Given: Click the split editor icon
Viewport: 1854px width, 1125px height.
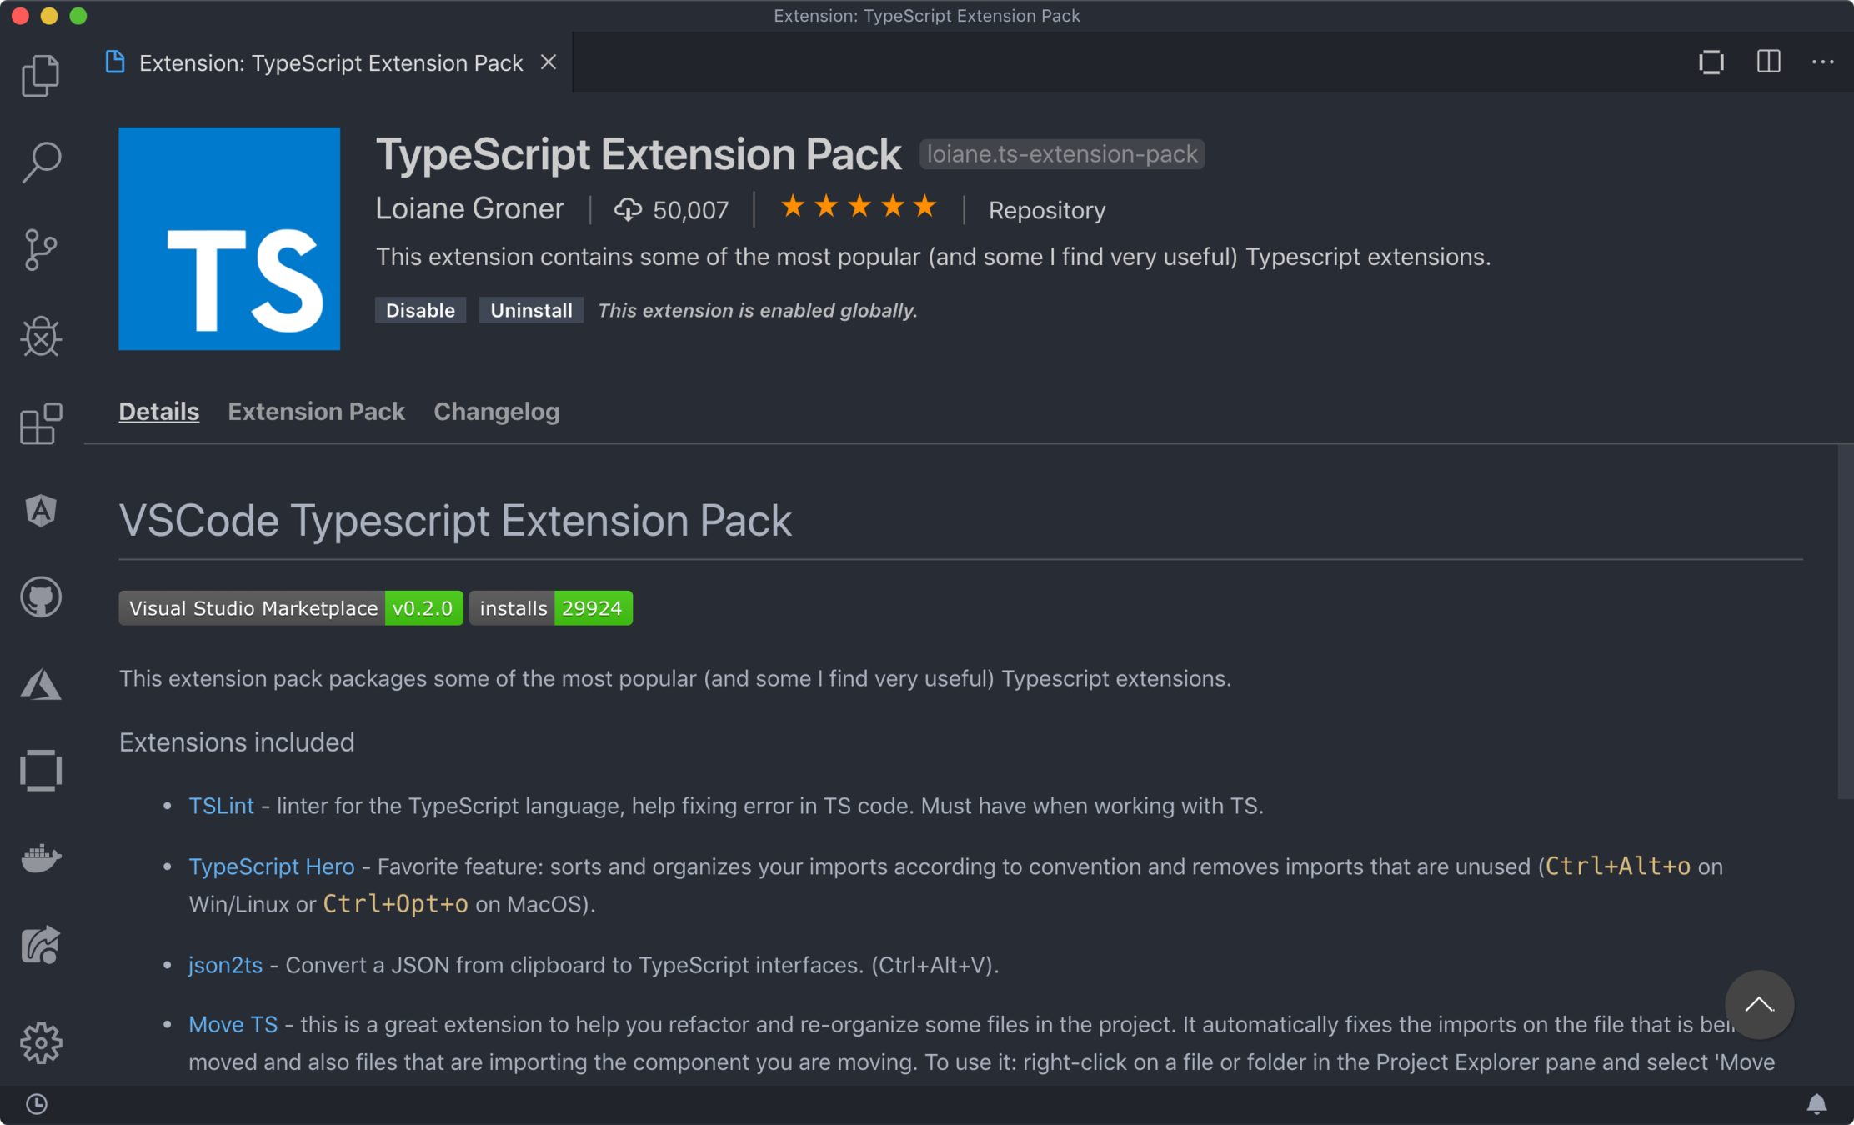Looking at the screenshot, I should [1768, 62].
